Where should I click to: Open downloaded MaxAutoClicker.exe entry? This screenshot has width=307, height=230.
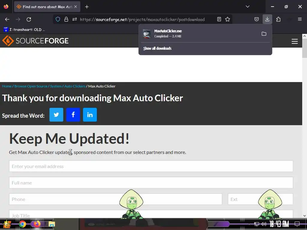(200, 34)
